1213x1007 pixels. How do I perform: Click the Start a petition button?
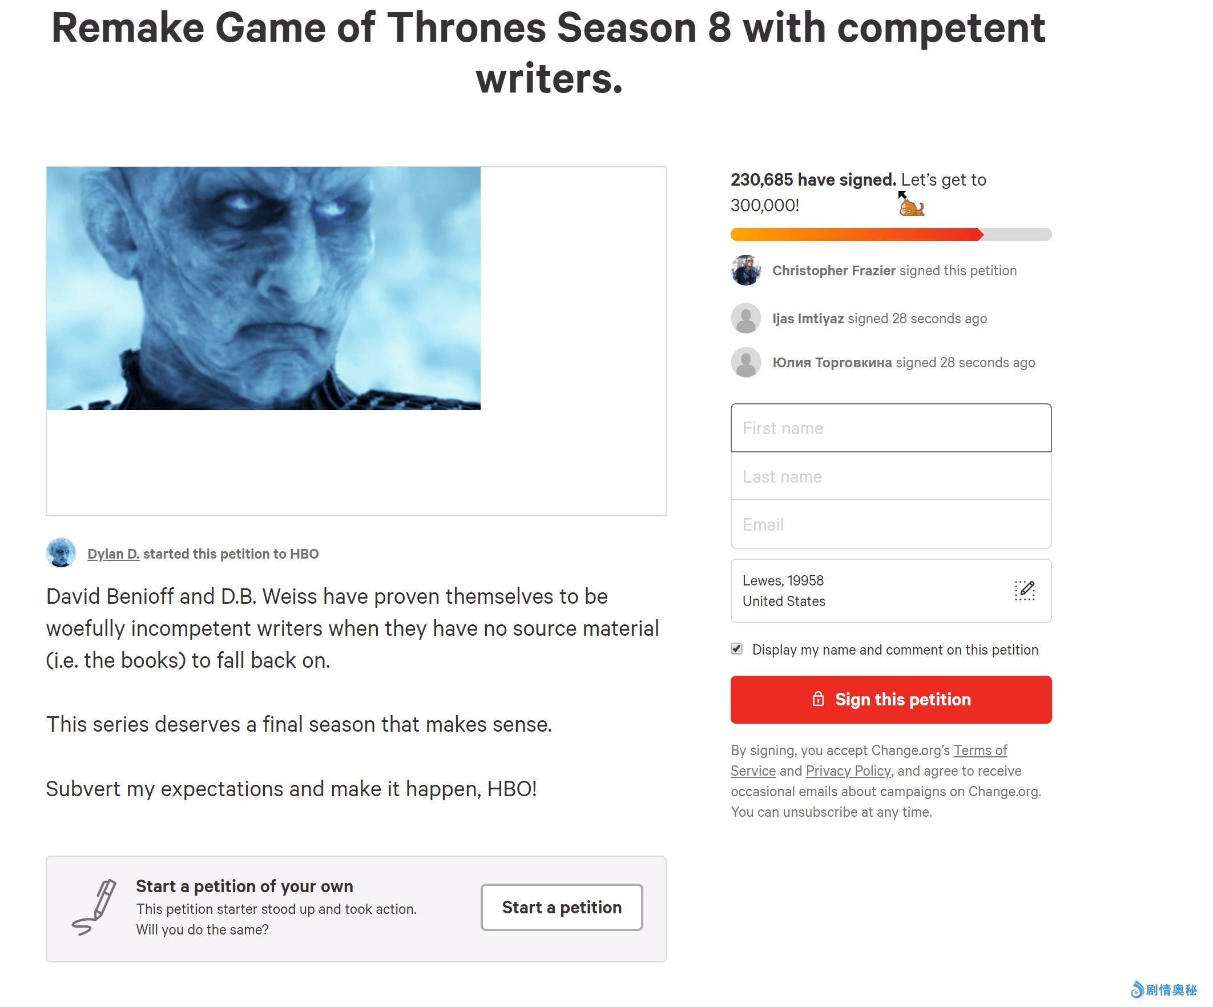tap(562, 907)
